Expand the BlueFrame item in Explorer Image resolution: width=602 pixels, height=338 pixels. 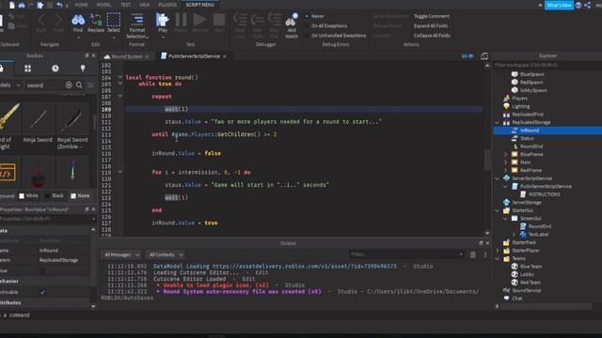pyautogui.click(x=506, y=154)
